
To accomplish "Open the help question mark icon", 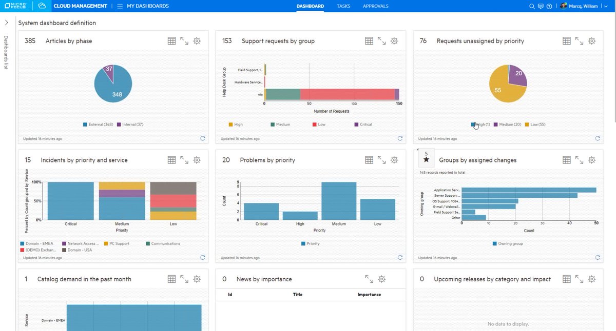I will (x=549, y=6).
